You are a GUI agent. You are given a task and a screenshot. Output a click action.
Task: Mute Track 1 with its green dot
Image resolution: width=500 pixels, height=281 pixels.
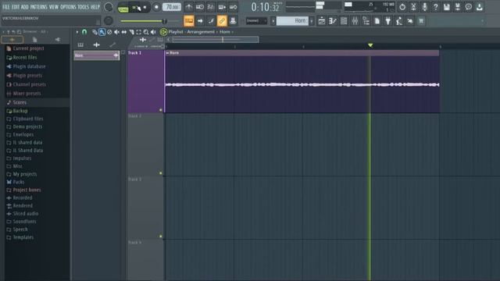161,110
